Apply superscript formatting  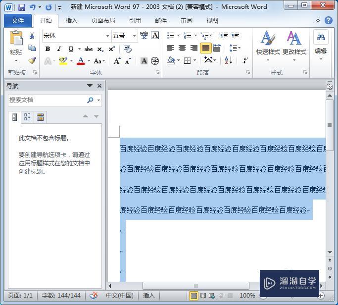[x=112, y=49]
